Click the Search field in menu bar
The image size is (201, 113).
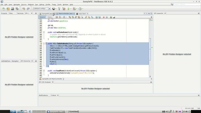[187, 4]
